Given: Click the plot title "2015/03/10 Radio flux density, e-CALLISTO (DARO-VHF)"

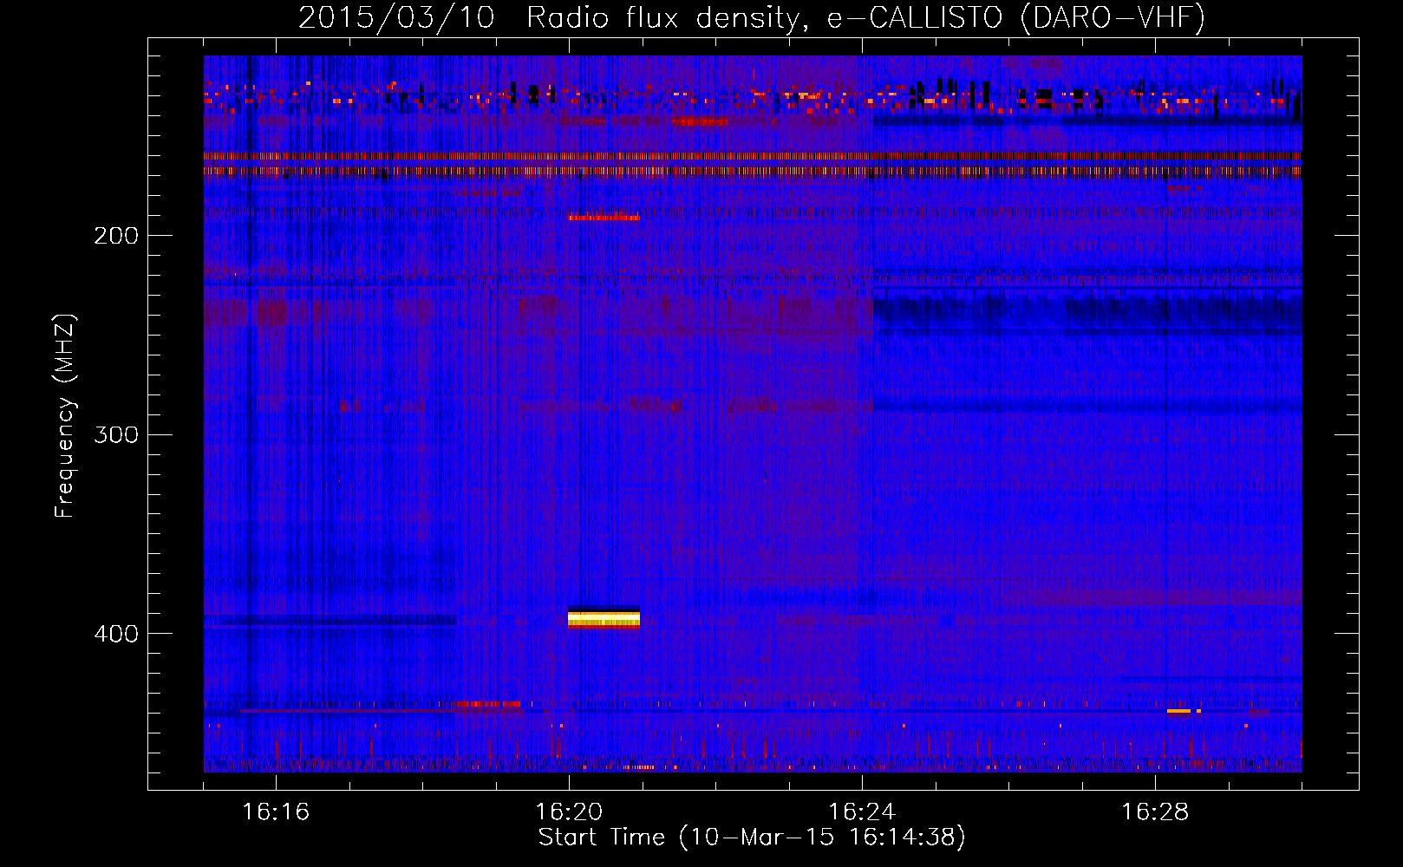Looking at the screenshot, I should coord(752,18).
